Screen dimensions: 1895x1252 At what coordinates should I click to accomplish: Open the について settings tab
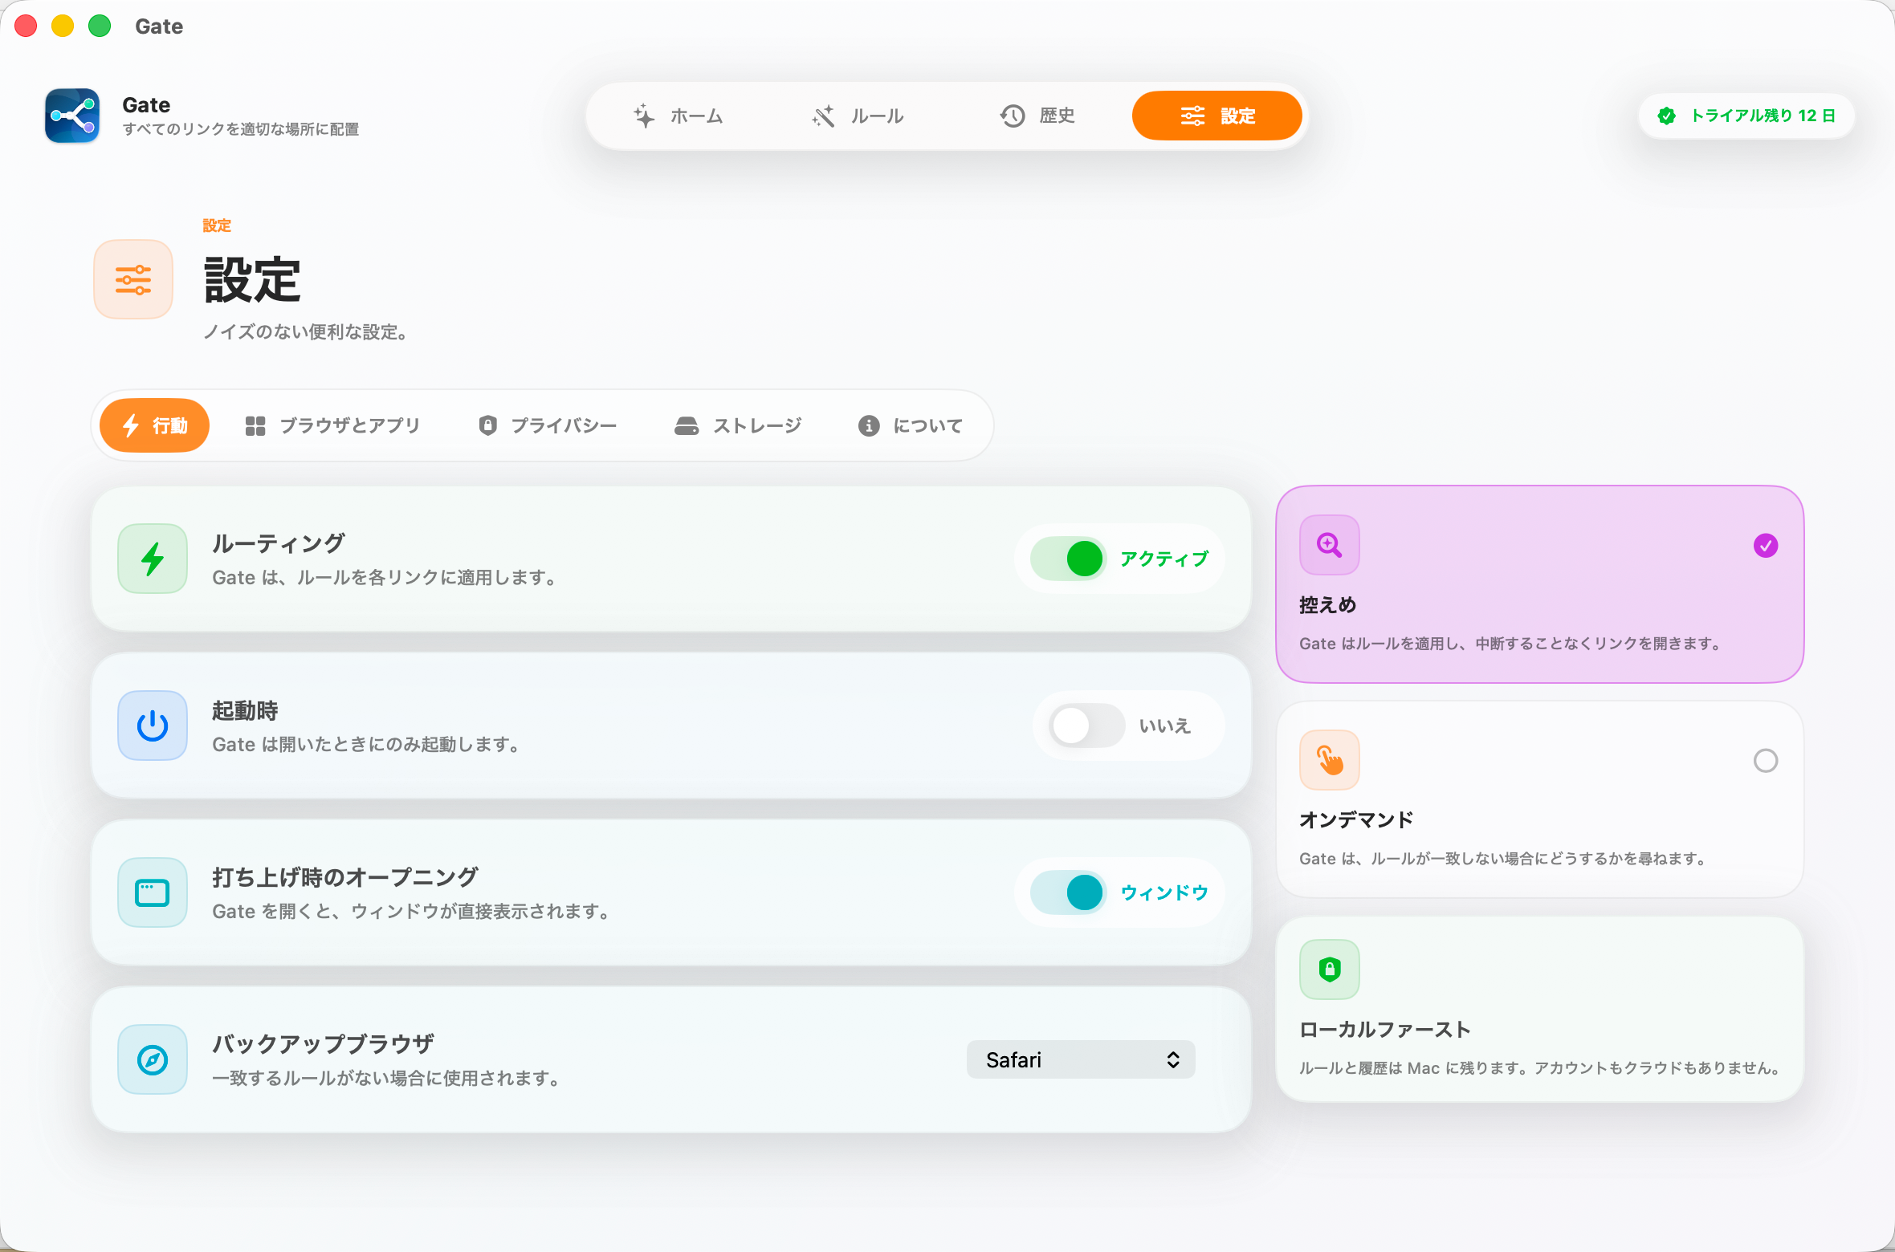coord(911,425)
